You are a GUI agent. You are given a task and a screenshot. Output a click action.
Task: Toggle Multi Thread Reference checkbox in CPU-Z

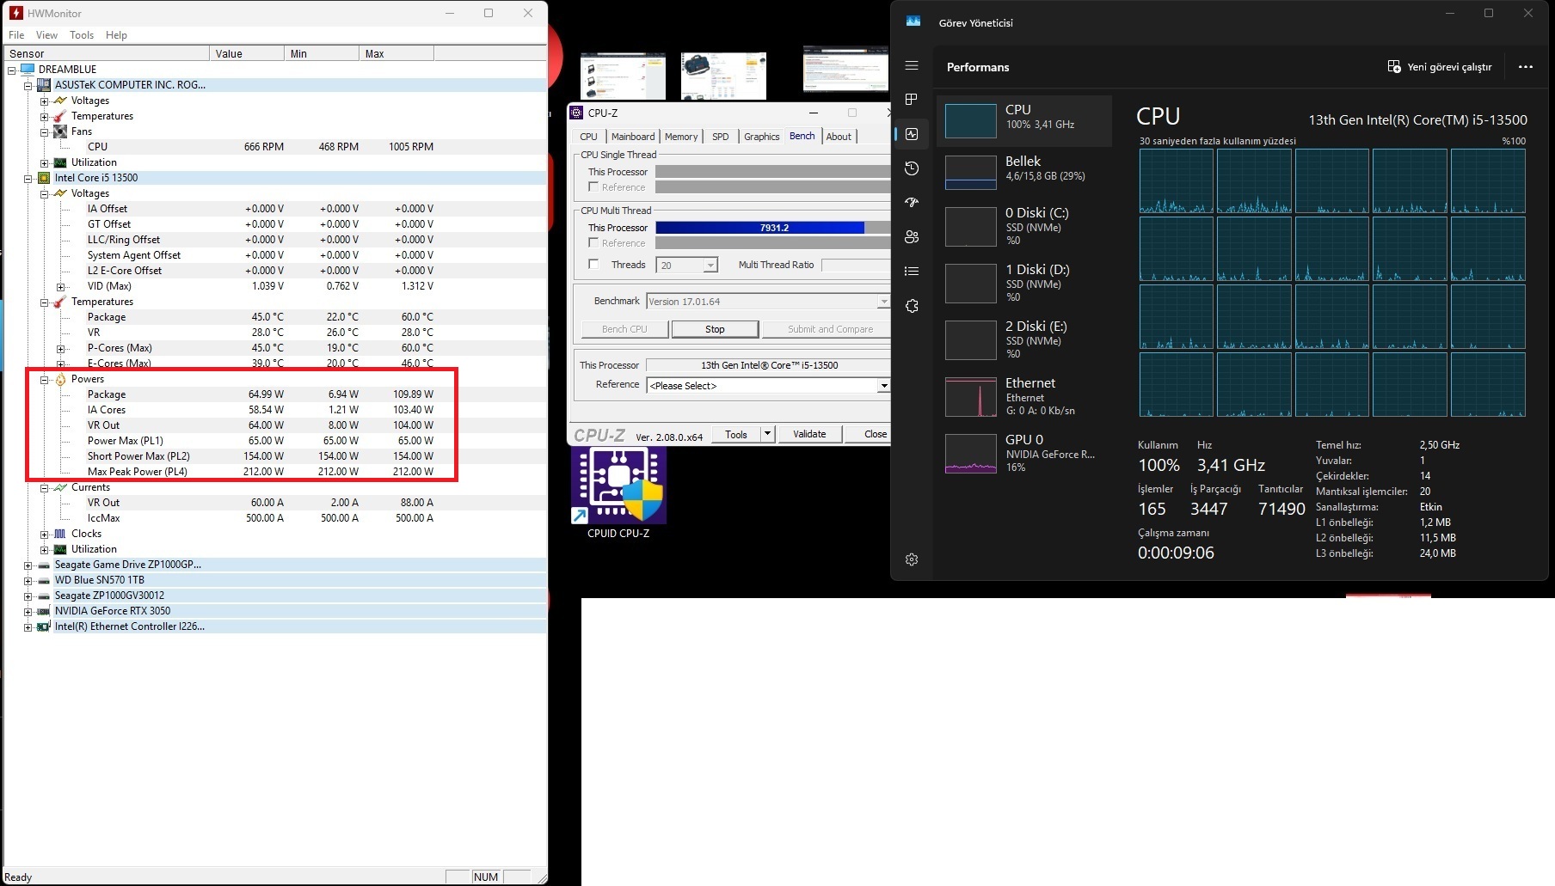click(593, 242)
